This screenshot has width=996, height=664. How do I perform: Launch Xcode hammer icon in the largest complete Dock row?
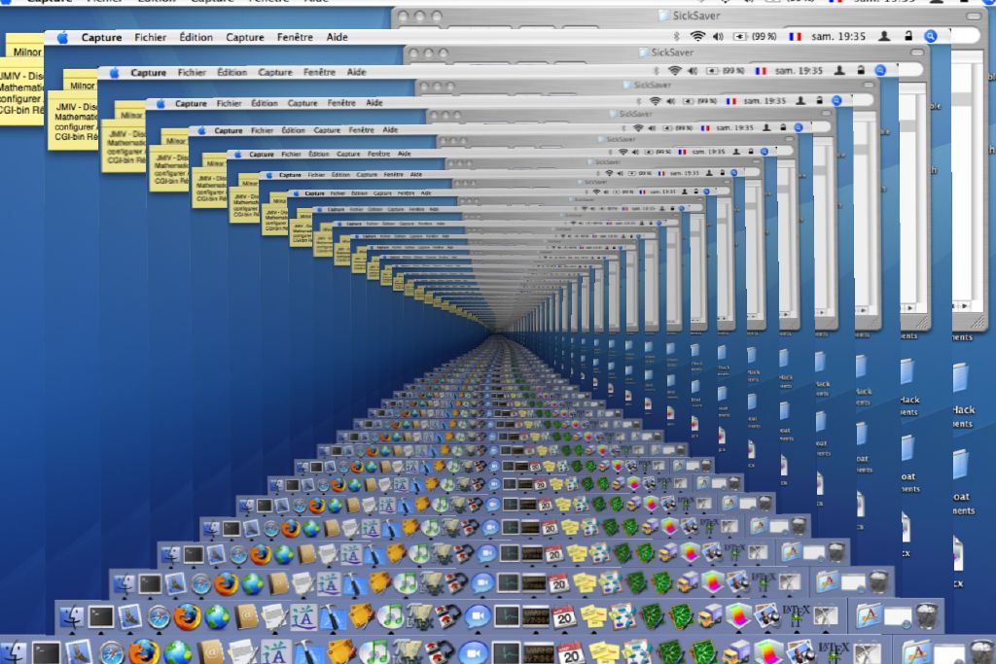point(333,616)
